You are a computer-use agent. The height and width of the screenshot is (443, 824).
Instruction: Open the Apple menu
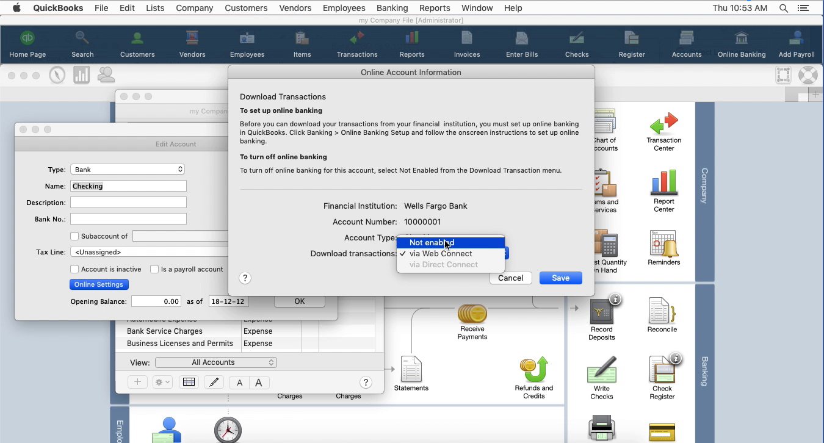[16, 8]
